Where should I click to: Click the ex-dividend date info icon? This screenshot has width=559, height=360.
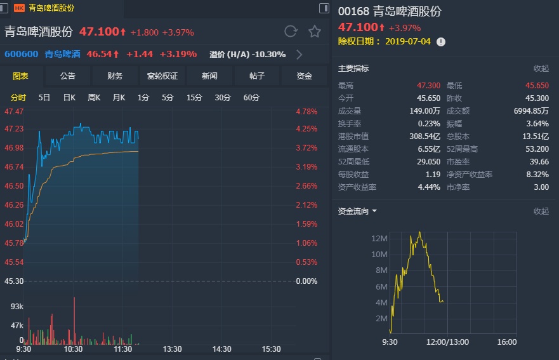(441, 41)
